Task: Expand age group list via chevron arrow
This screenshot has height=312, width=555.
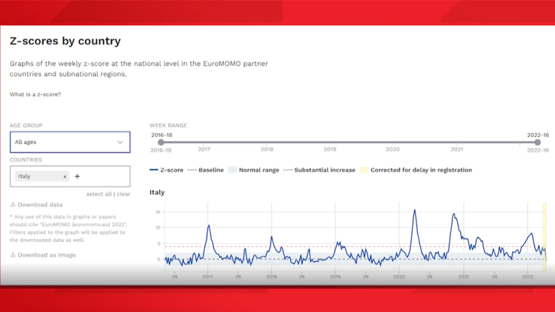Action: pyautogui.click(x=120, y=142)
